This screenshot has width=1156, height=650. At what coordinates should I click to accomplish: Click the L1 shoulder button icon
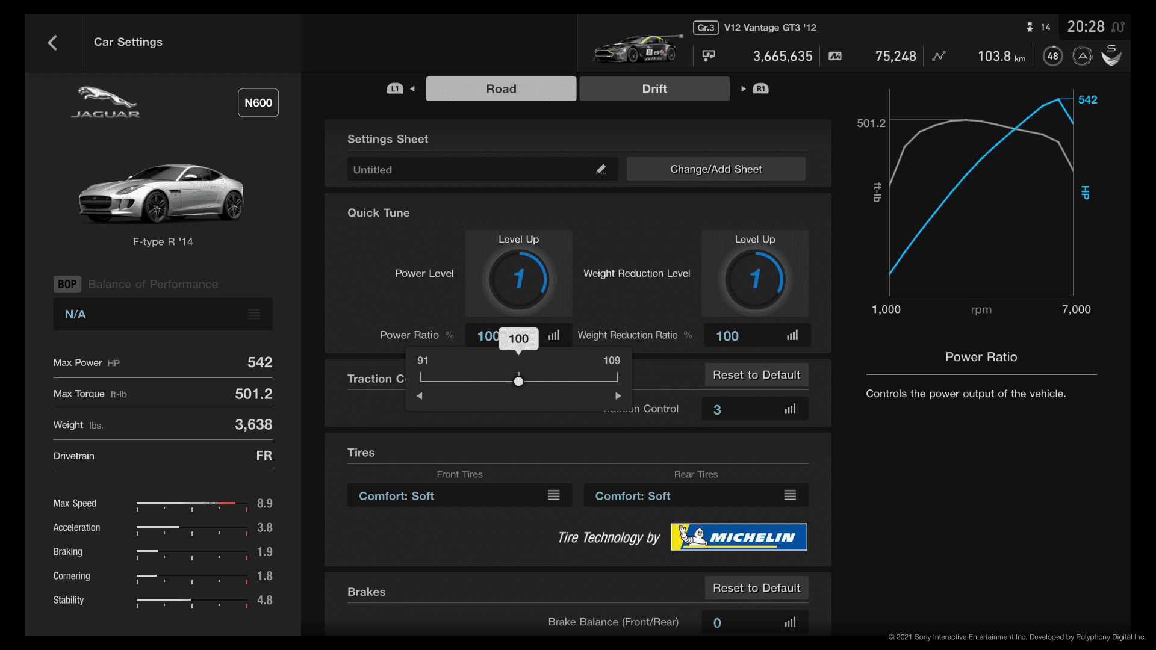tap(395, 89)
